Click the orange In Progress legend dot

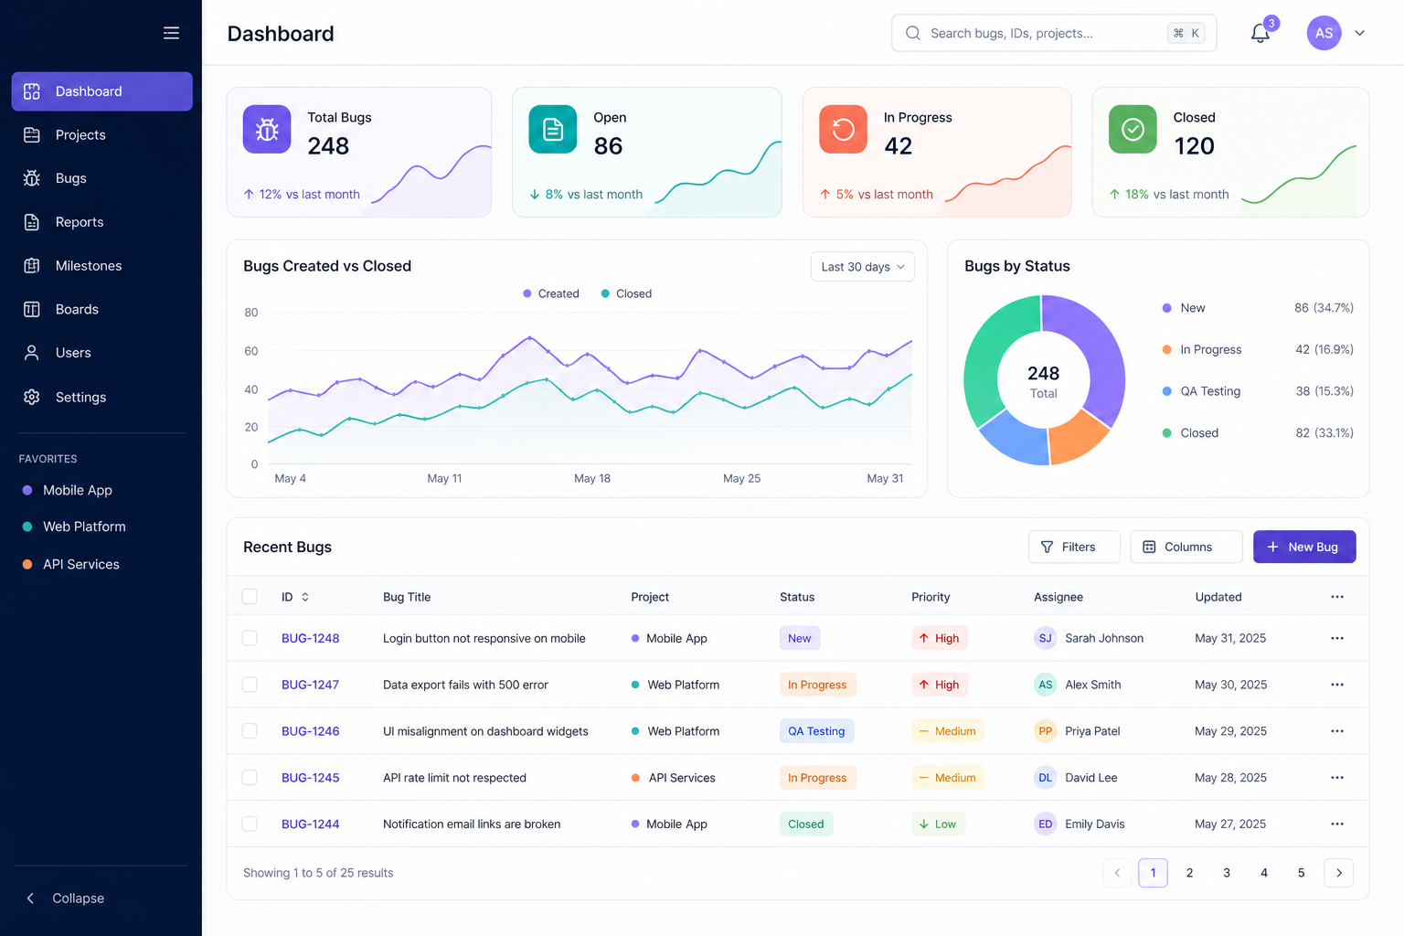[1166, 349]
